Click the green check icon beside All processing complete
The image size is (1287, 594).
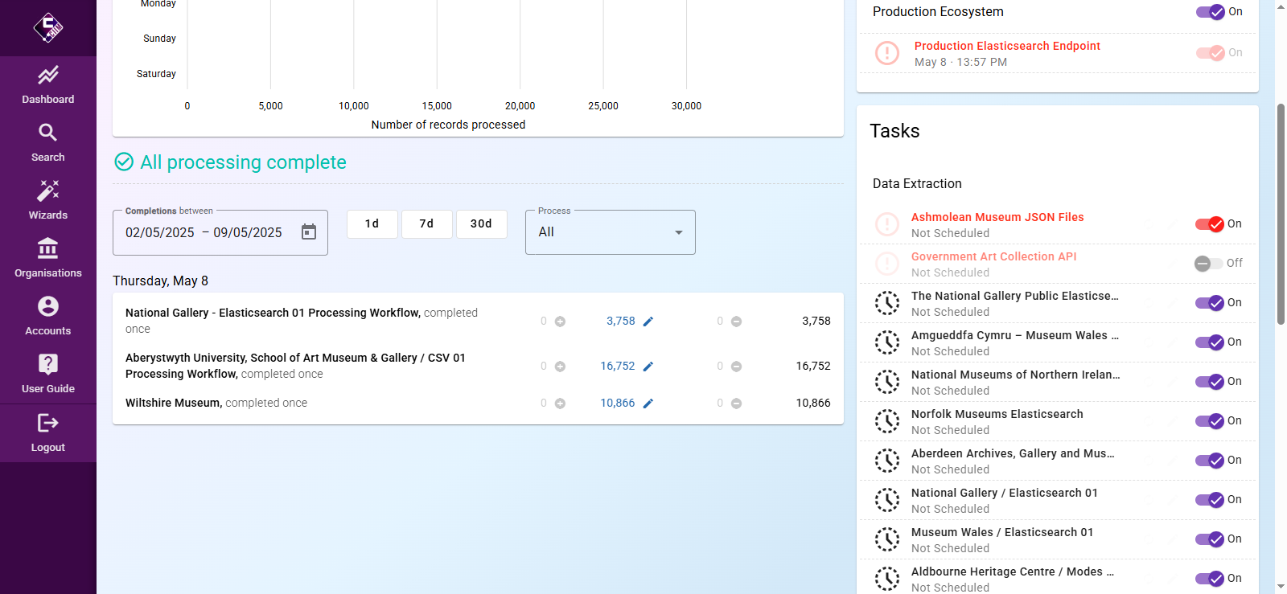(x=124, y=162)
